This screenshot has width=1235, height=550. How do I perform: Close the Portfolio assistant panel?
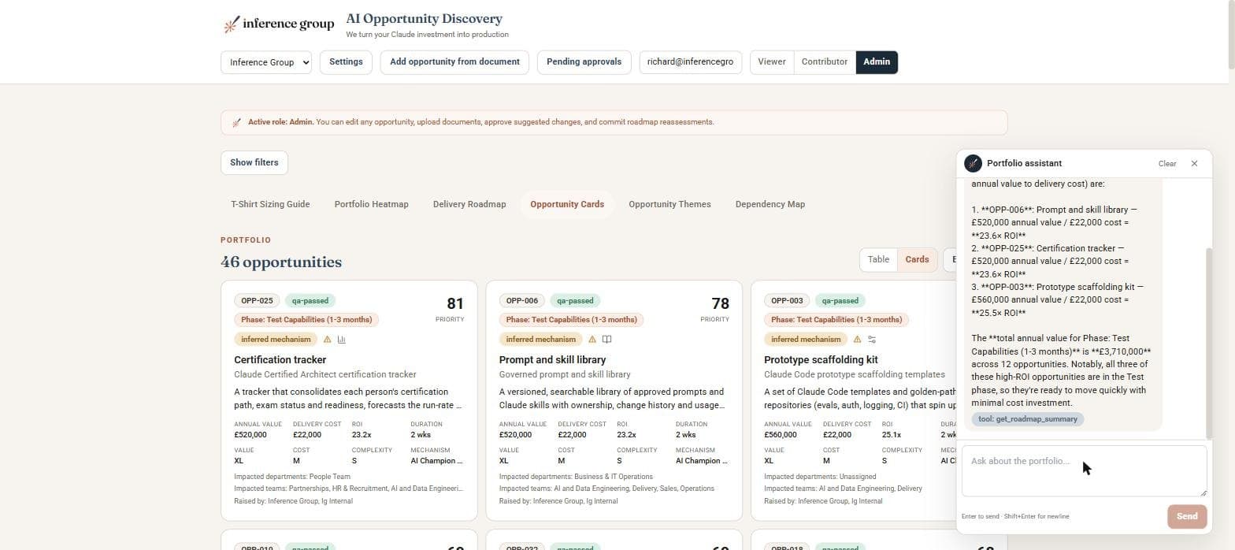[1194, 163]
